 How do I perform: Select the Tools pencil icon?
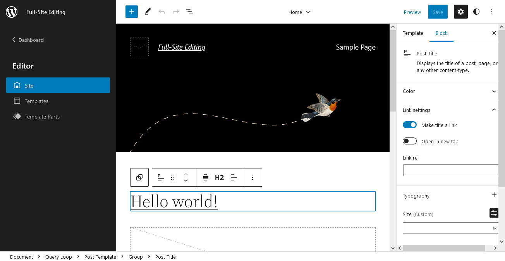click(x=147, y=12)
